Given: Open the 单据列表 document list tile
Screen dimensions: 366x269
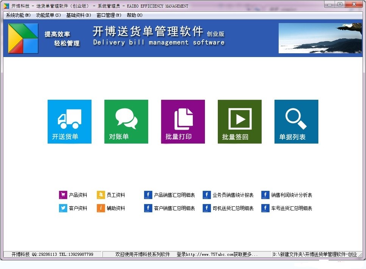Looking at the screenshot, I should tap(296, 121).
